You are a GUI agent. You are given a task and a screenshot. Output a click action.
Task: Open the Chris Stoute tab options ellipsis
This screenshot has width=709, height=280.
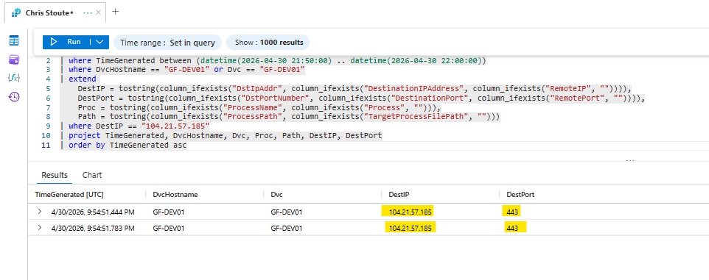pyautogui.click(x=88, y=12)
